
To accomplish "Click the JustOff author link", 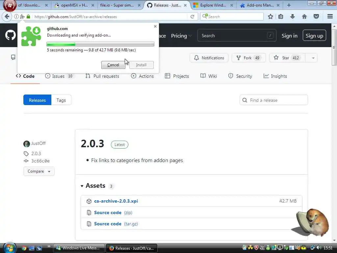I will pos(38,143).
